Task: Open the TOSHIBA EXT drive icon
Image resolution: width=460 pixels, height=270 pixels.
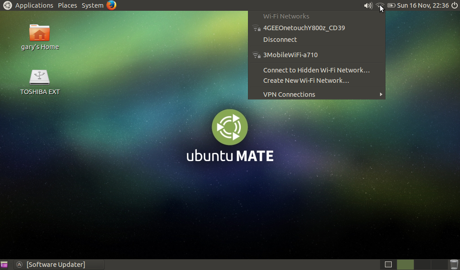Action: [x=40, y=77]
